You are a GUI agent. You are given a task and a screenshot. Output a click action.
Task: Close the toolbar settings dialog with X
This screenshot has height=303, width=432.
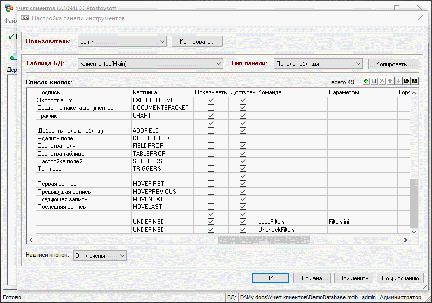pos(420,18)
